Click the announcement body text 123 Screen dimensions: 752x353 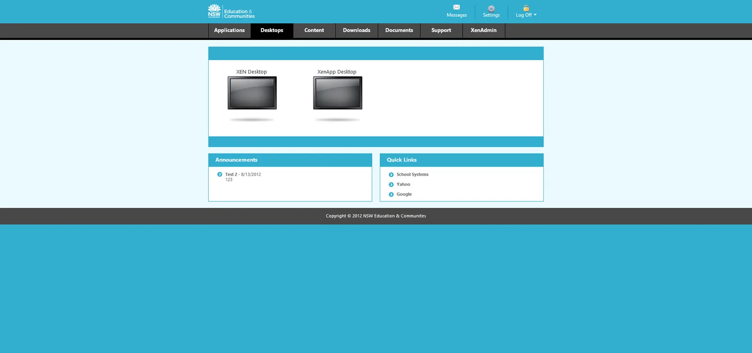(x=229, y=180)
